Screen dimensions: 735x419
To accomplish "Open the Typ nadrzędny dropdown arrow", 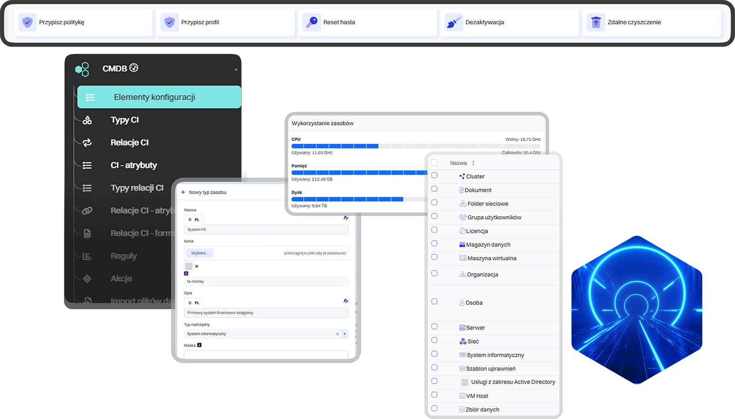I will [x=344, y=334].
